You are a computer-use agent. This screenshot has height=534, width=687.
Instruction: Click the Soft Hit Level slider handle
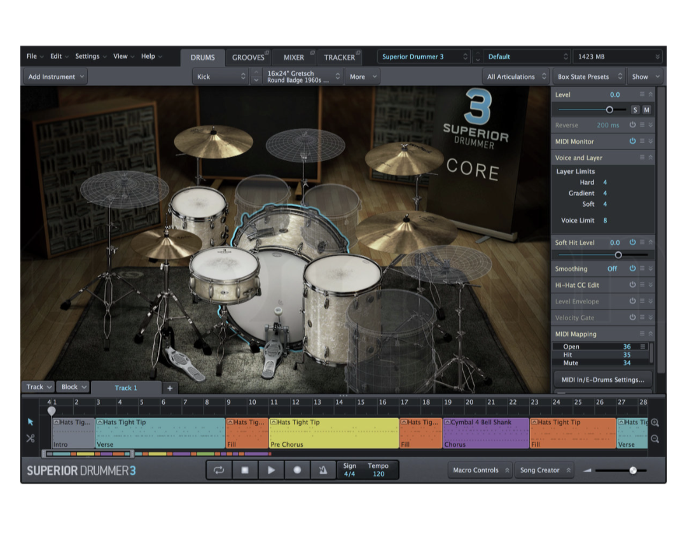click(x=618, y=255)
